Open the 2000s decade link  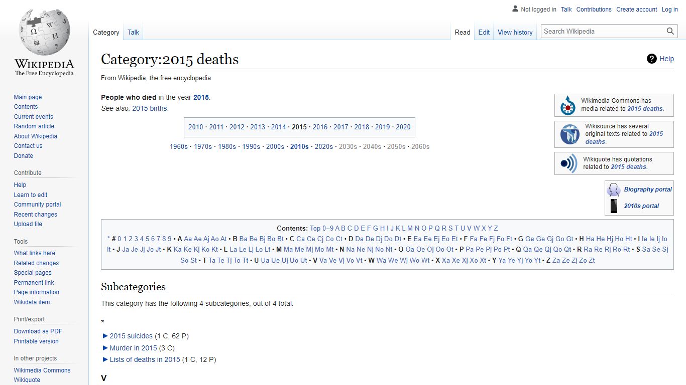pyautogui.click(x=275, y=147)
